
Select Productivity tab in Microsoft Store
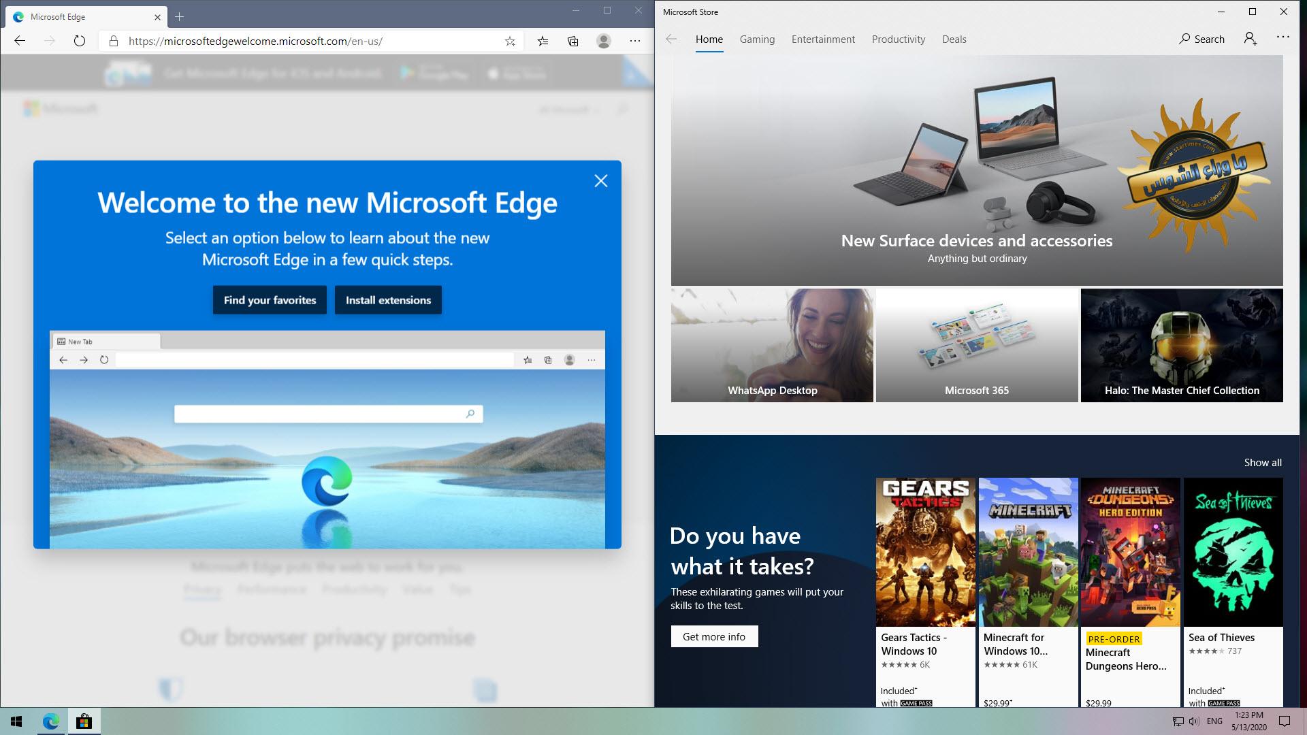point(899,39)
